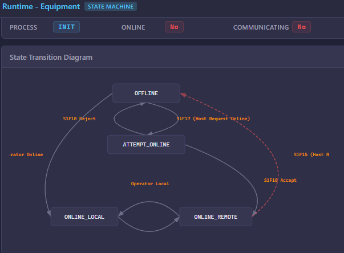The image size is (344, 253).
Task: Click the S1F17 Host Request Online label
Action: click(x=213, y=119)
